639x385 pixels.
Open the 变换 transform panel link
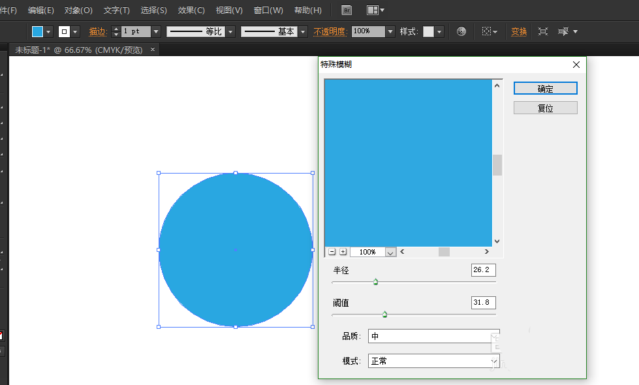tap(519, 31)
